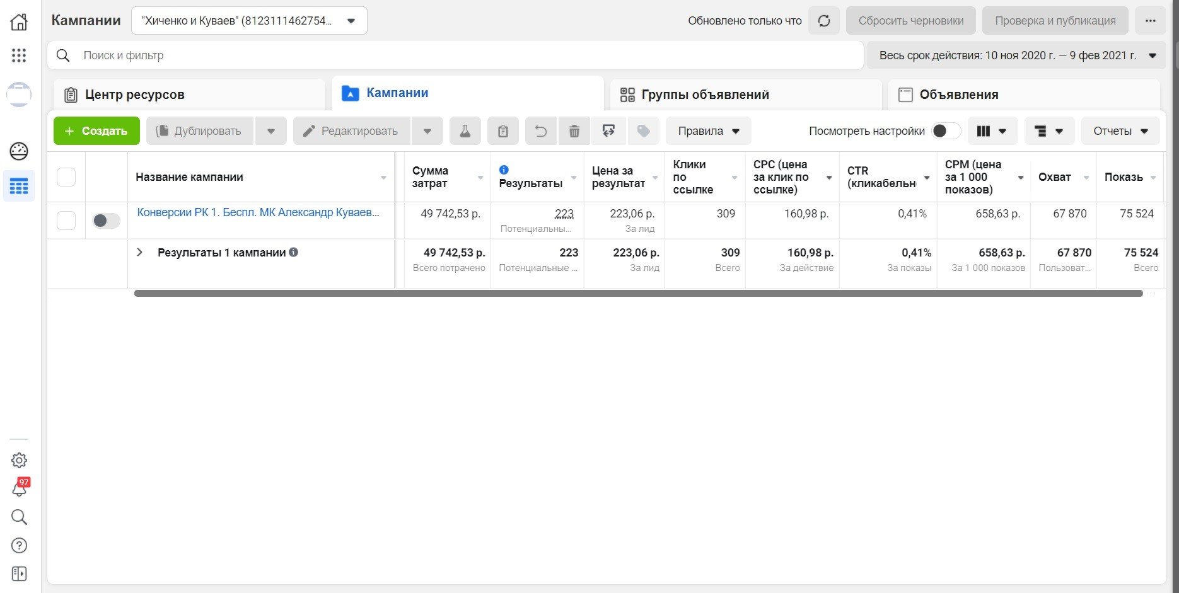Screen dimensions: 1179x593
Task: Open the Конверсии РК 1 campaign link
Action: pos(258,212)
